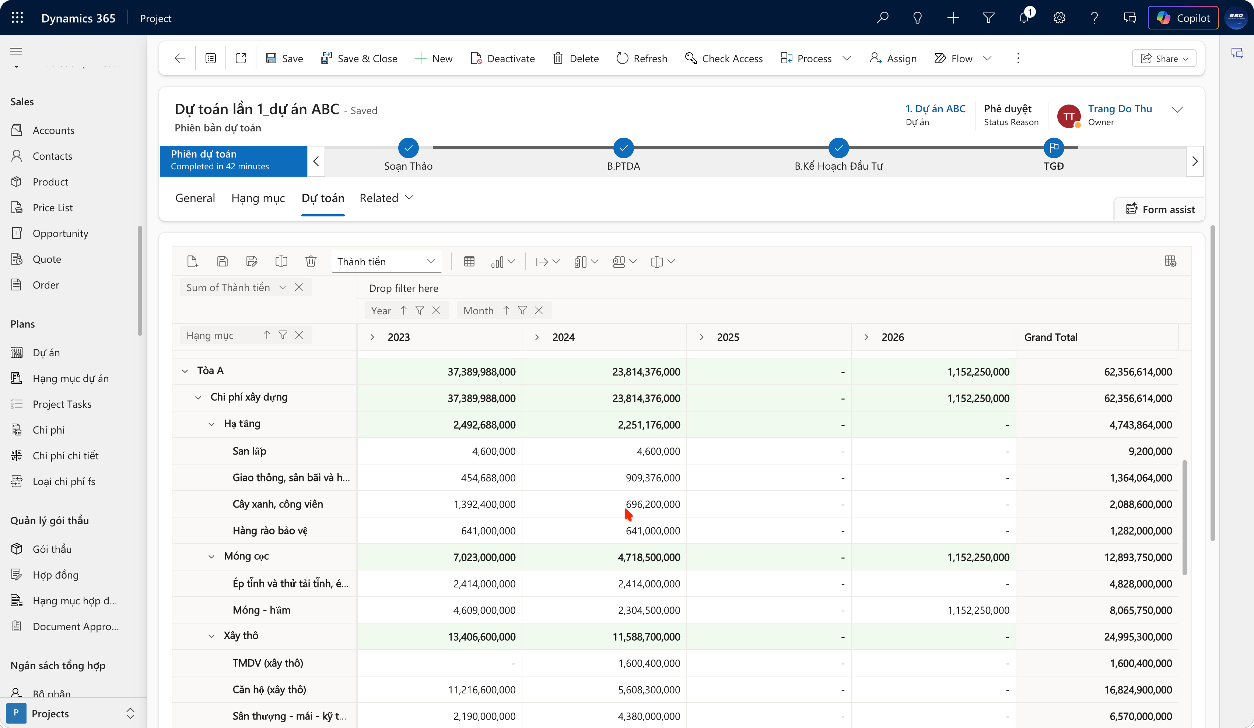This screenshot has width=1254, height=728.
Task: Click the pivot grid view icon
Action: tap(469, 262)
